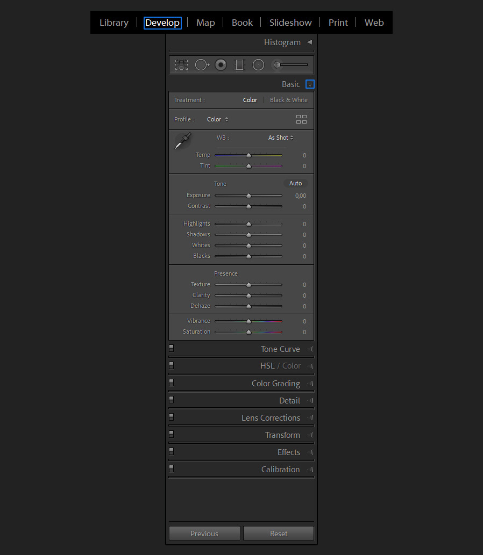
Task: Click the Vibrance slider handle
Action: pos(249,321)
